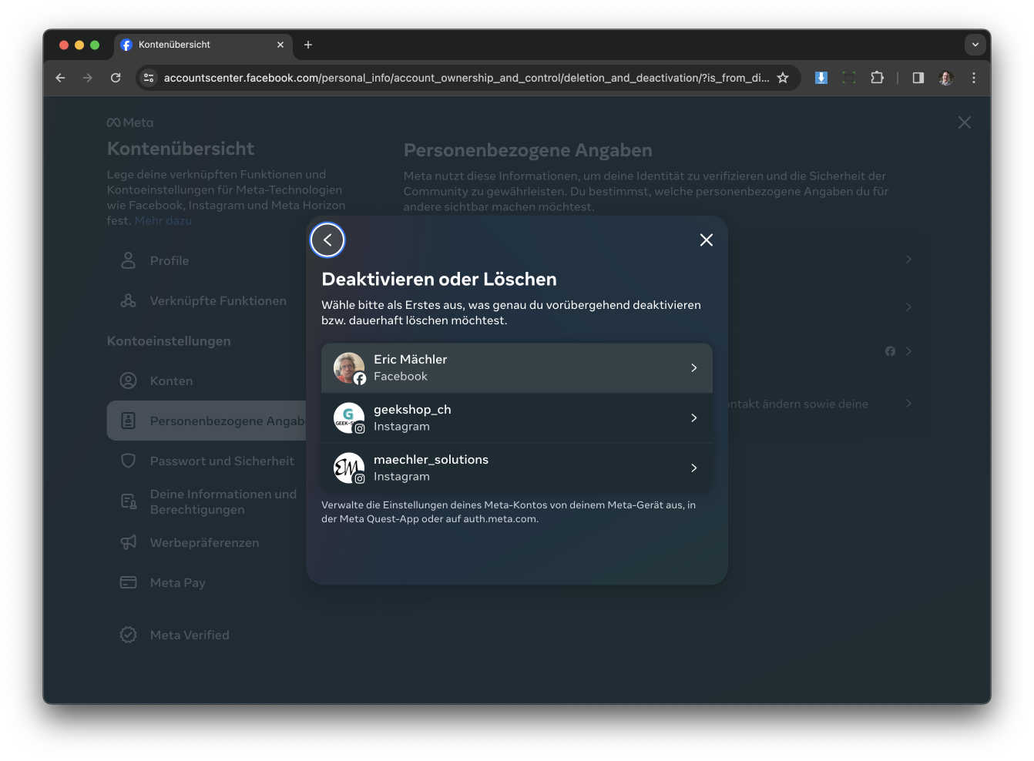Open the maechler_solutions chevron arrow
The image size is (1034, 761).
click(693, 468)
